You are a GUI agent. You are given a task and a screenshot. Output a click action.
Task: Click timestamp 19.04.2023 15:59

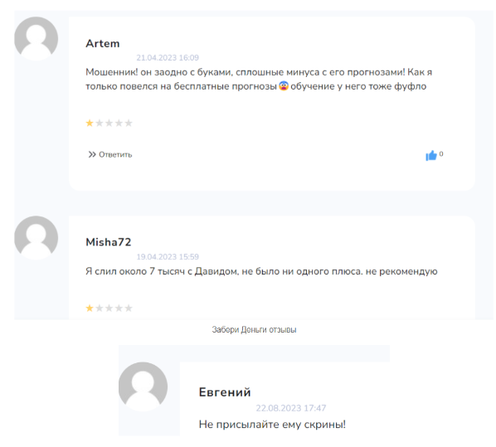click(168, 256)
